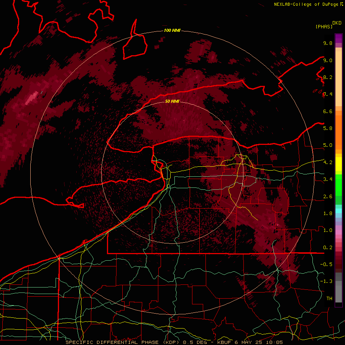The image size is (345, 345).
Task: Pick the bright green color bar segment
Action: [x=338, y=185]
